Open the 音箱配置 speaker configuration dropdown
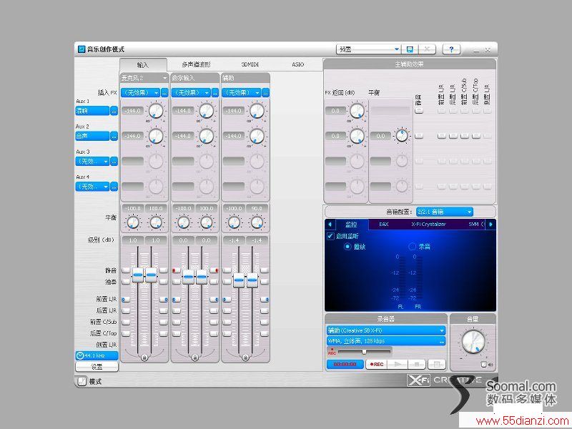 pos(444,212)
